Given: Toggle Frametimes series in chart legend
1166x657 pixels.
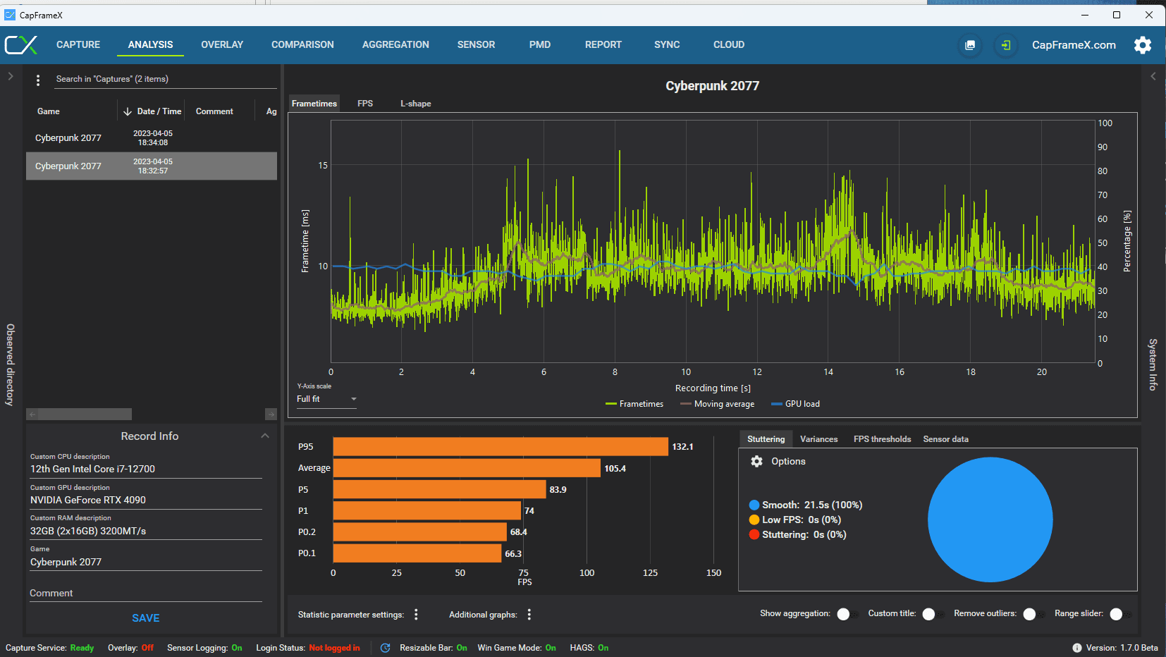Looking at the screenshot, I should (634, 404).
